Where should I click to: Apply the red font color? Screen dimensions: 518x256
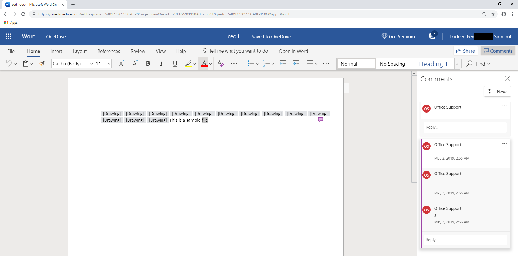[x=204, y=64]
